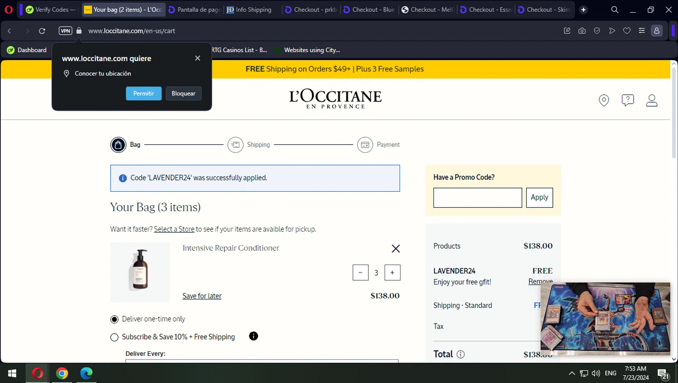678x383 pixels.
Task: Show Total info icon
Action: (x=461, y=354)
